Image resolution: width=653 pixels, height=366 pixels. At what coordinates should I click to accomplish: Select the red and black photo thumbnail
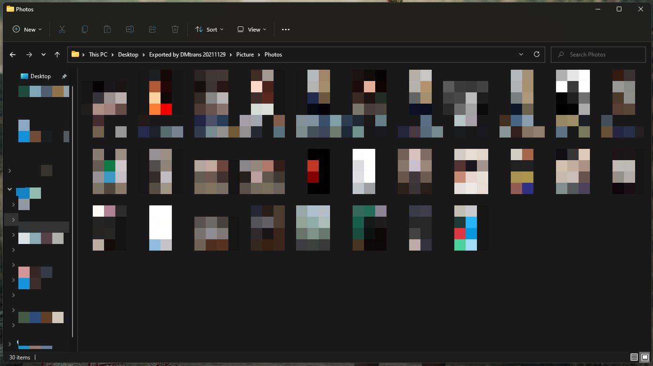click(319, 171)
